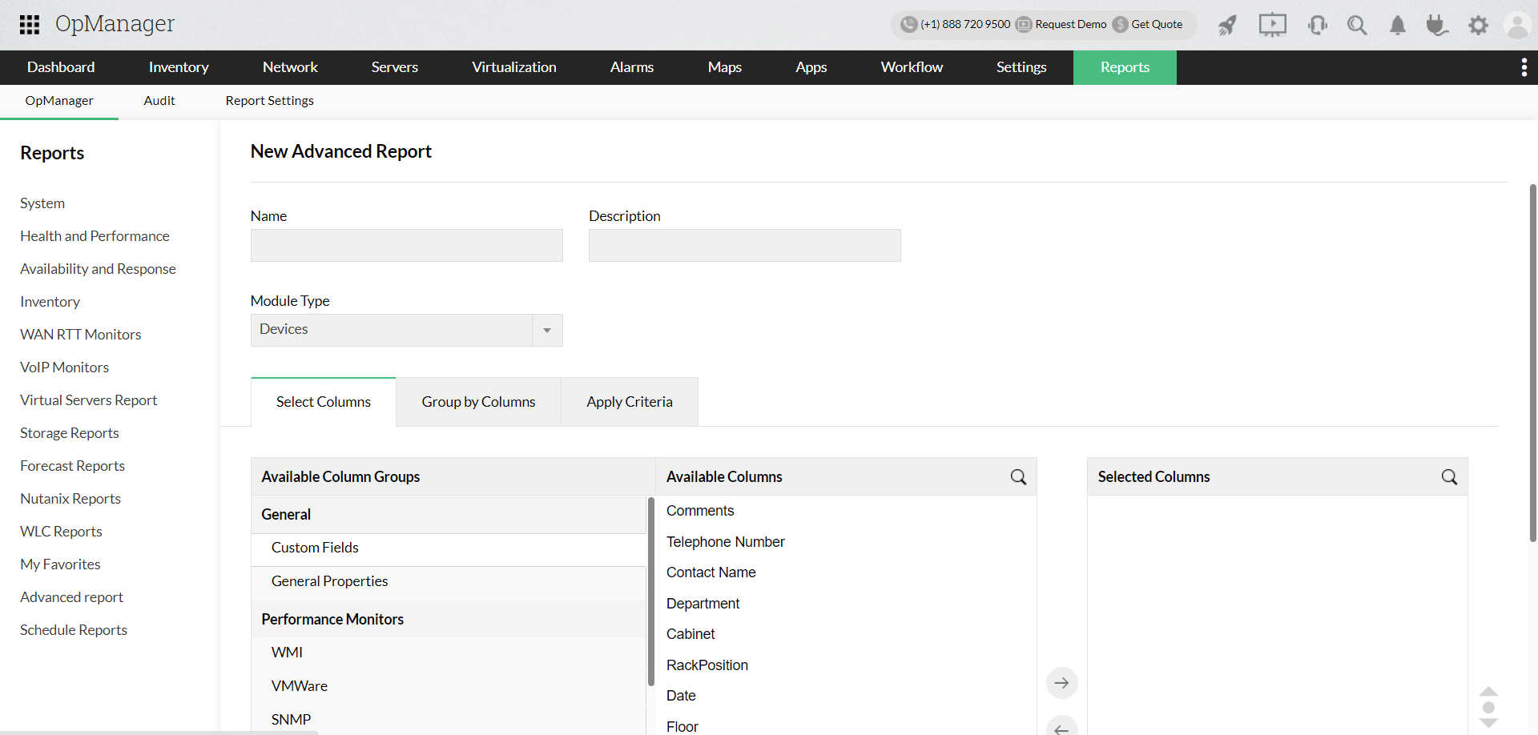Select the Telephone Number column

tap(725, 541)
